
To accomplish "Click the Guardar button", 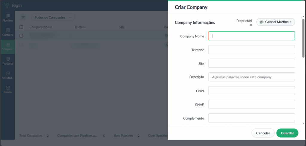I will coord(287,133).
